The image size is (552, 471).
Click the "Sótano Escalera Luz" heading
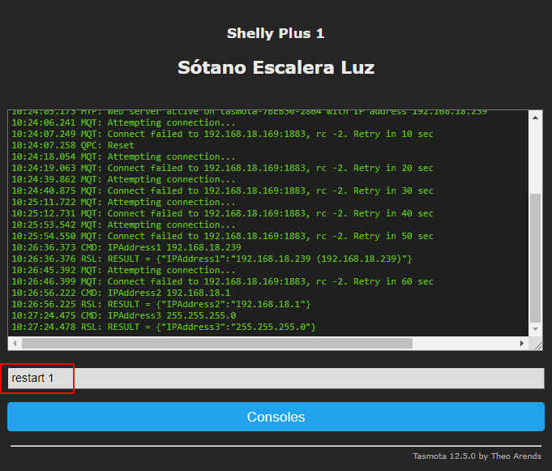click(276, 67)
